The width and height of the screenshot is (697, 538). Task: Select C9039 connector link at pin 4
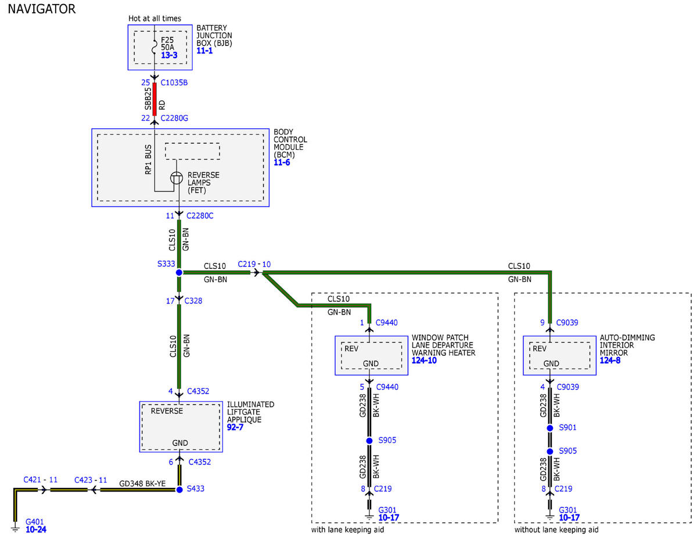[568, 387]
